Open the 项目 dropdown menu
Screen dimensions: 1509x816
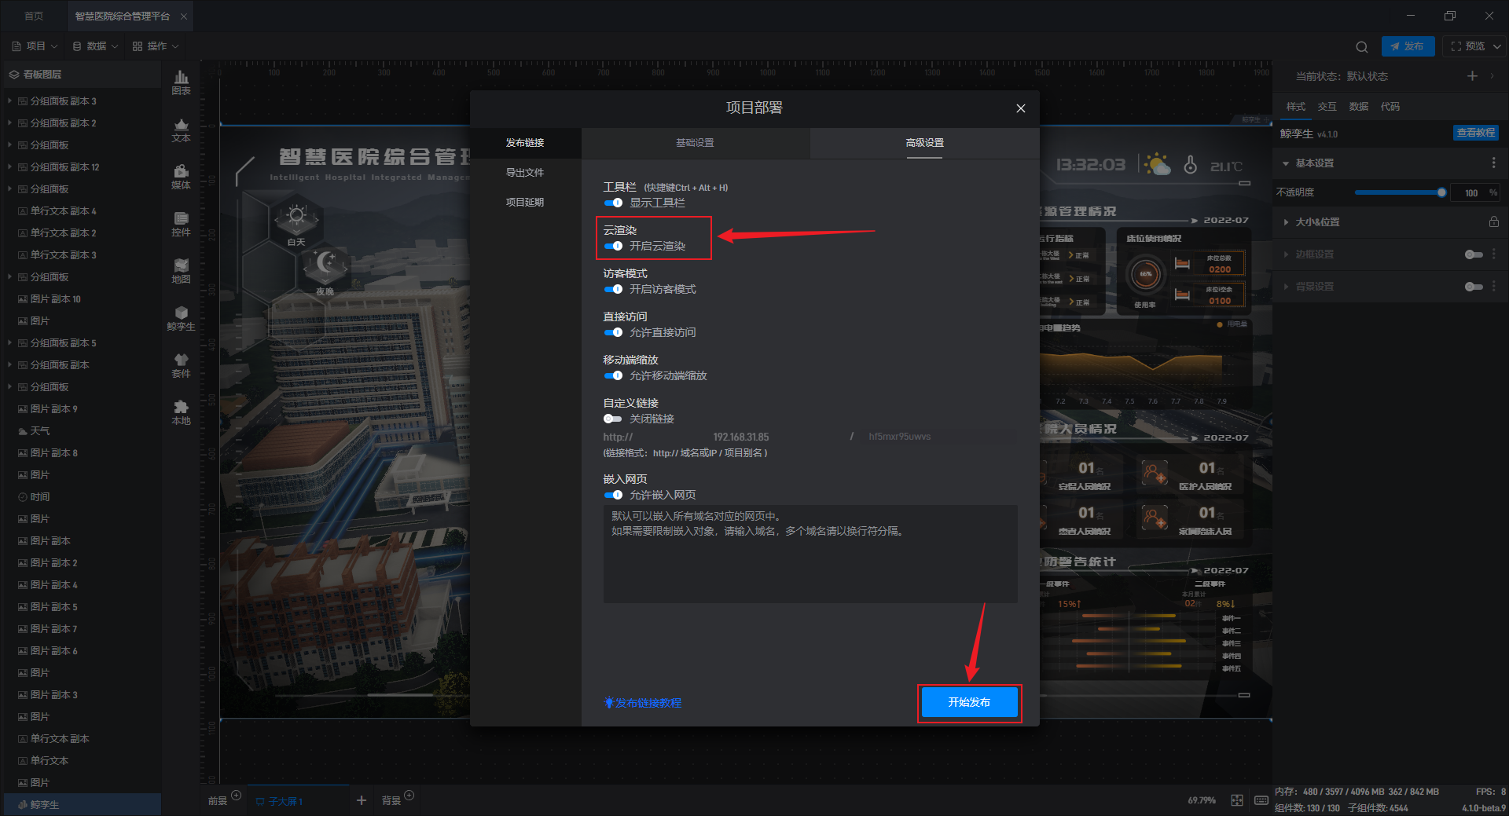35,46
